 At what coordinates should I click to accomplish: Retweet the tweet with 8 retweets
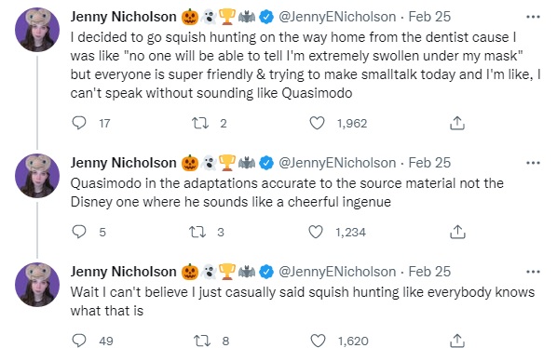pyautogui.click(x=202, y=341)
